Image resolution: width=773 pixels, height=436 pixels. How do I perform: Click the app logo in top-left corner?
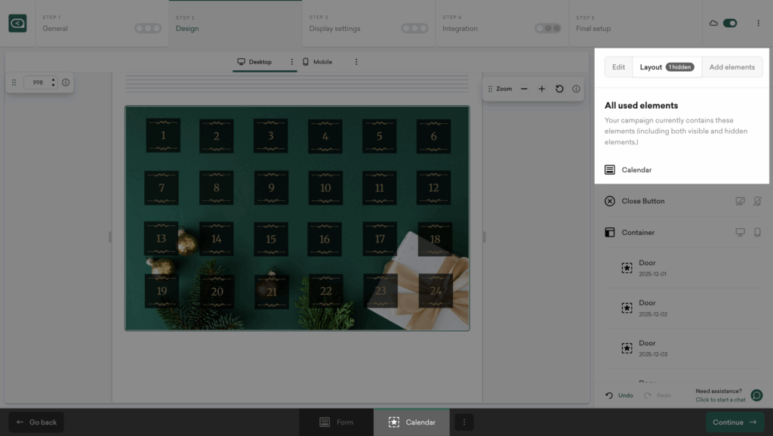point(17,23)
